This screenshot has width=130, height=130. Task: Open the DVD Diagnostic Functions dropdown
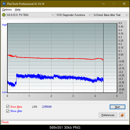pyautogui.click(x=73, y=15)
